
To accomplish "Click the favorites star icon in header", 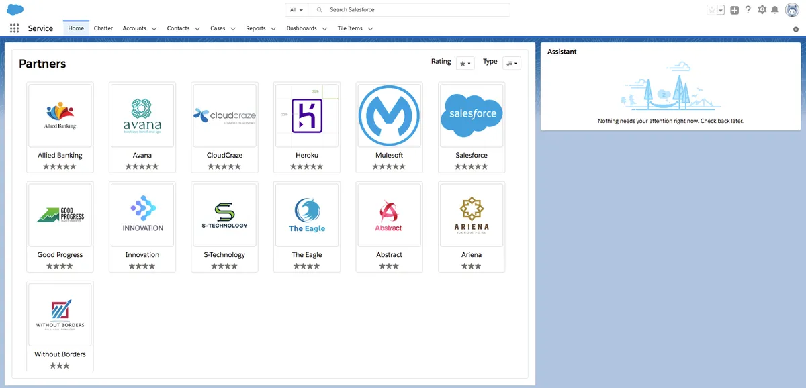I will (711, 10).
